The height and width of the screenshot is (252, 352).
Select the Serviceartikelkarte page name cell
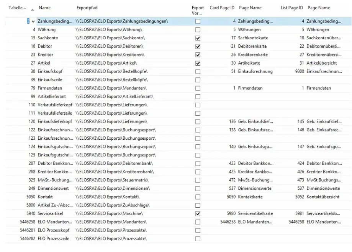[x=255, y=213]
